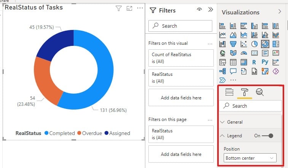Open the Position dropdown
Screen dimensions: 288x168
click(x=250, y=158)
